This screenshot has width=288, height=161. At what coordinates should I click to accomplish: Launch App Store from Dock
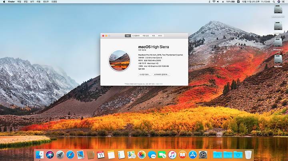193,155
